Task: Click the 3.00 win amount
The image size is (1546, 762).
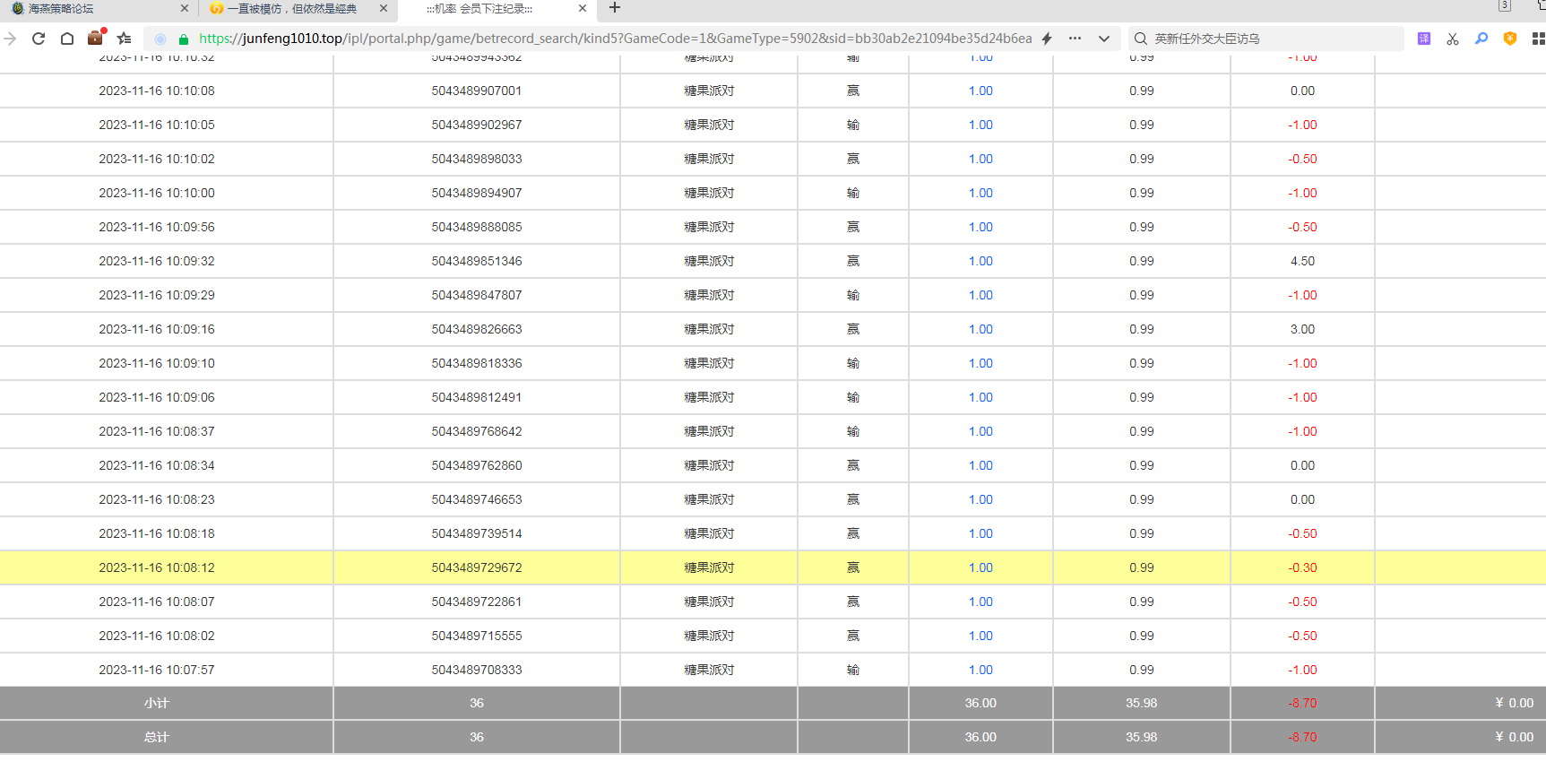Action: coord(1302,329)
